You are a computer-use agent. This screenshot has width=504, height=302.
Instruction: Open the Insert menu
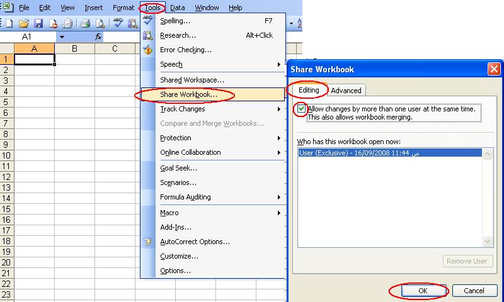point(93,8)
